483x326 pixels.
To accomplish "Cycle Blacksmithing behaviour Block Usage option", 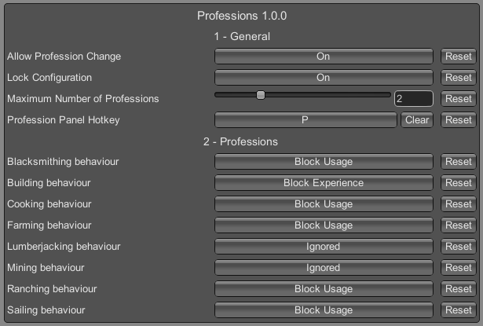I will coord(324,162).
